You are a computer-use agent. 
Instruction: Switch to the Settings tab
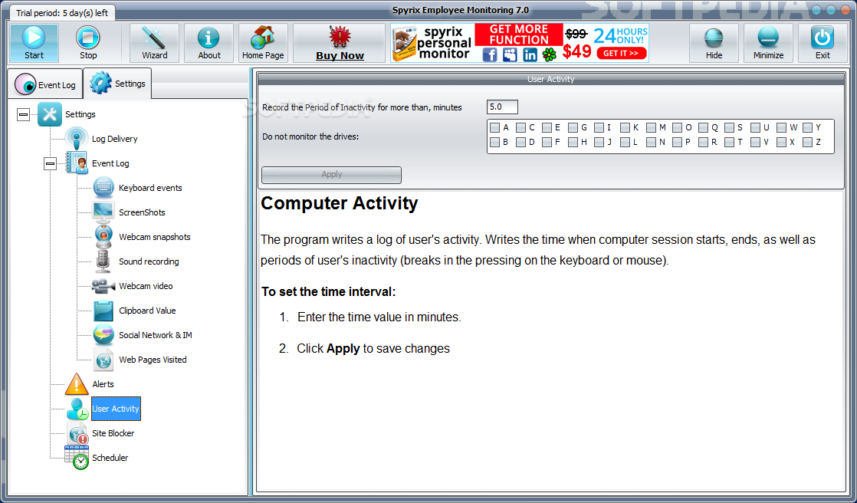[x=117, y=84]
